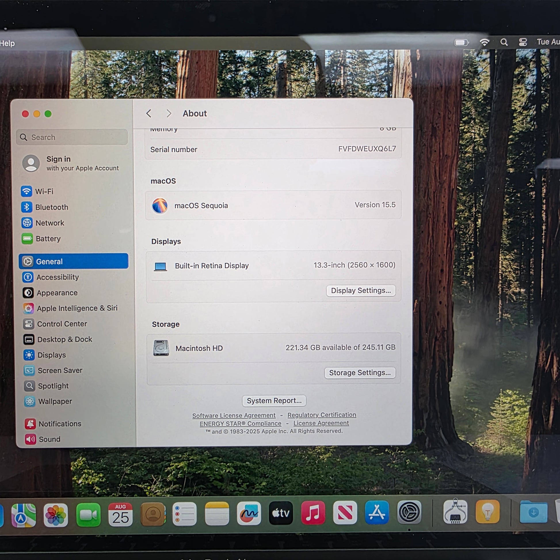Screen dimensions: 560x560
Task: Open Notes from the Dock
Action: [217, 514]
